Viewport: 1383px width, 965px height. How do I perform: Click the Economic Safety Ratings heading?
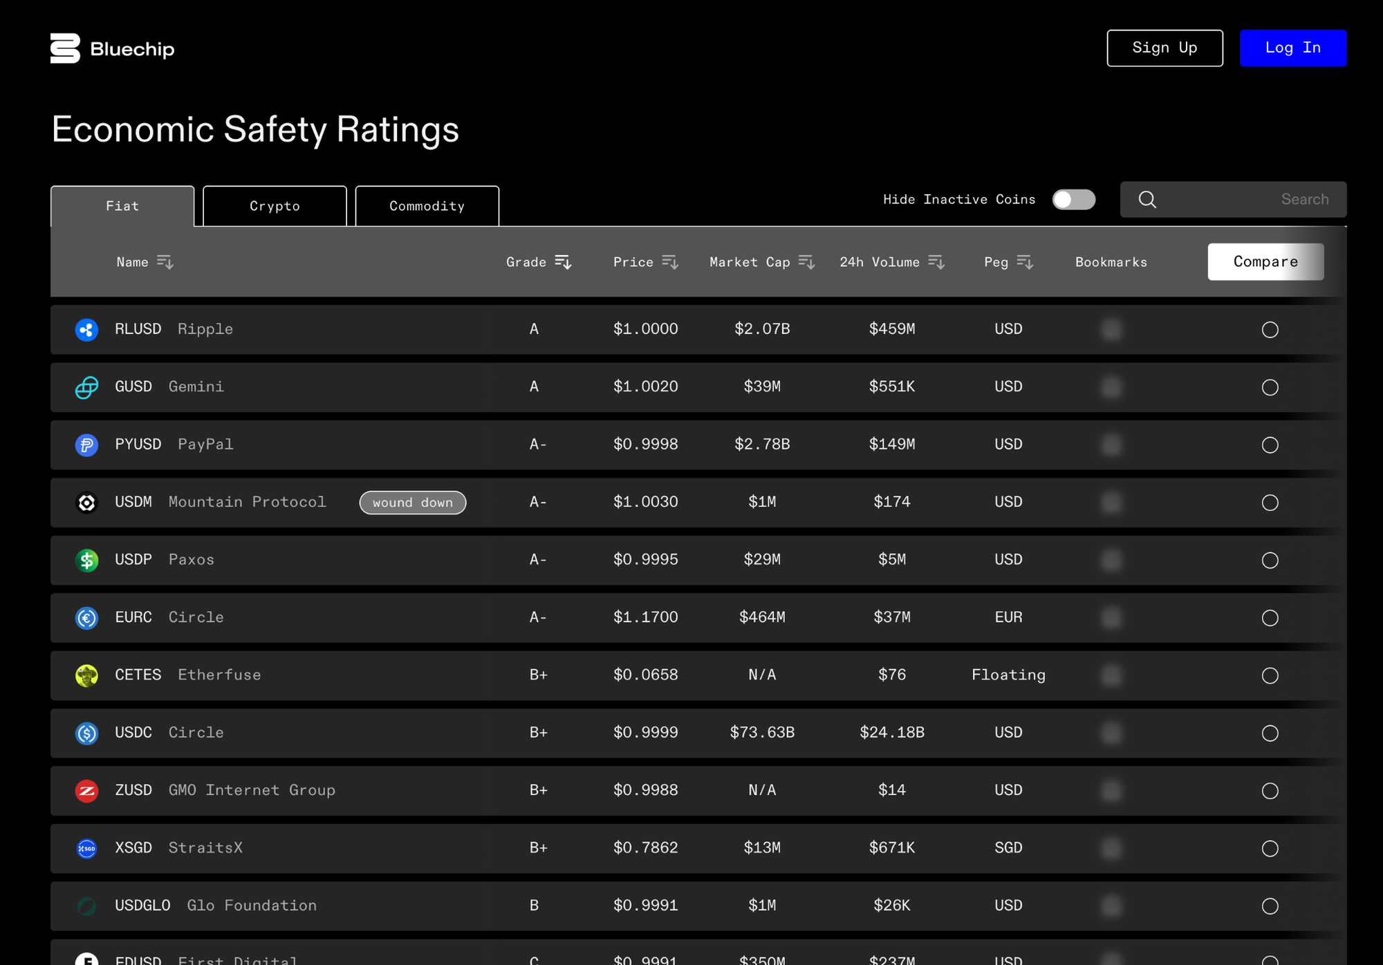(255, 130)
